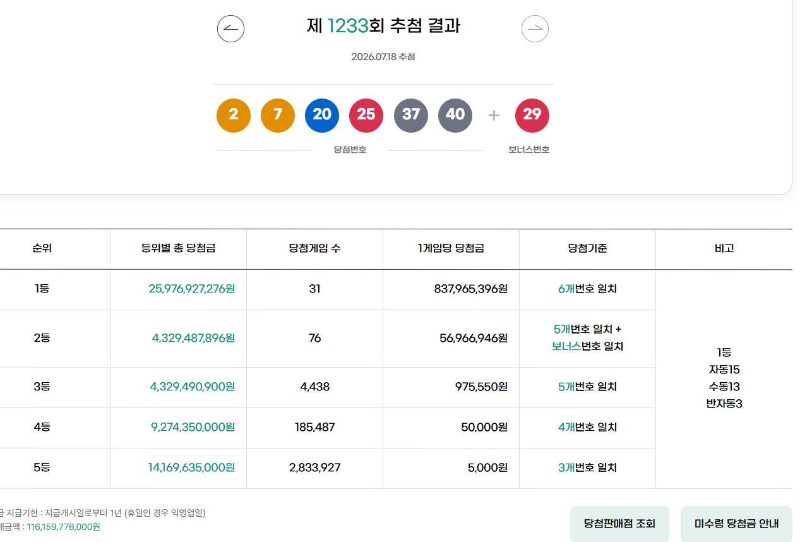The height and width of the screenshot is (542, 800).
Task: Click the 6개번호 일치 criterion
Action: pos(587,289)
